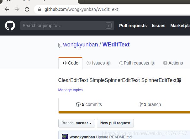This screenshot has width=190, height=139.
Task: Open the Issues tab of repository
Action: tap(98, 63)
